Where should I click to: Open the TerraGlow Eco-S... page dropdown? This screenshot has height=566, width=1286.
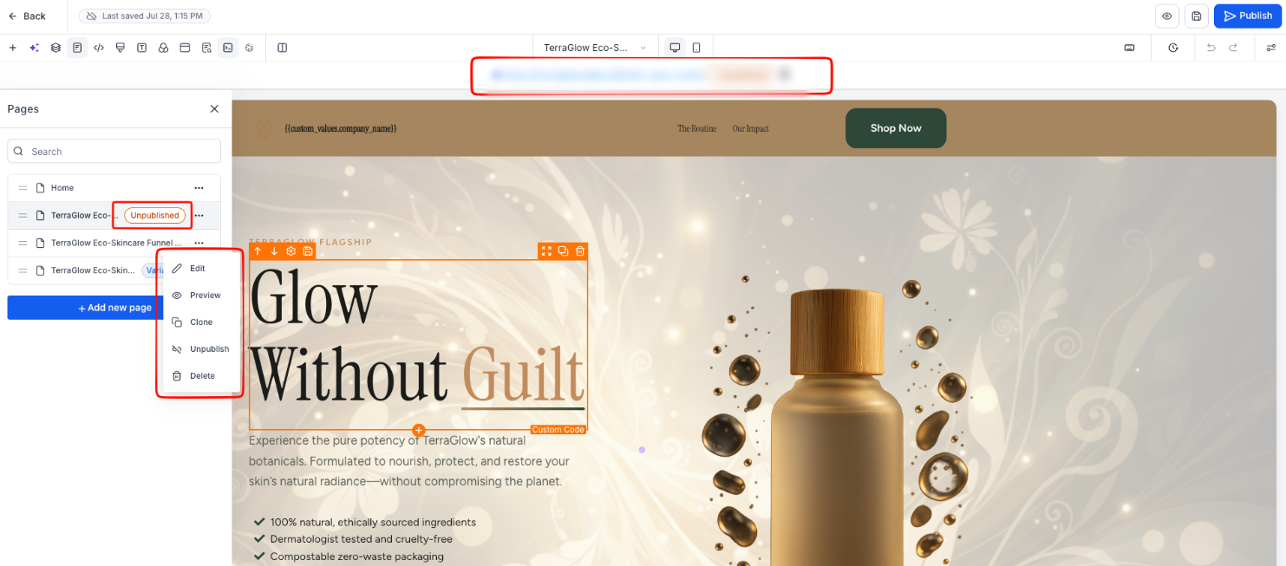[595, 48]
